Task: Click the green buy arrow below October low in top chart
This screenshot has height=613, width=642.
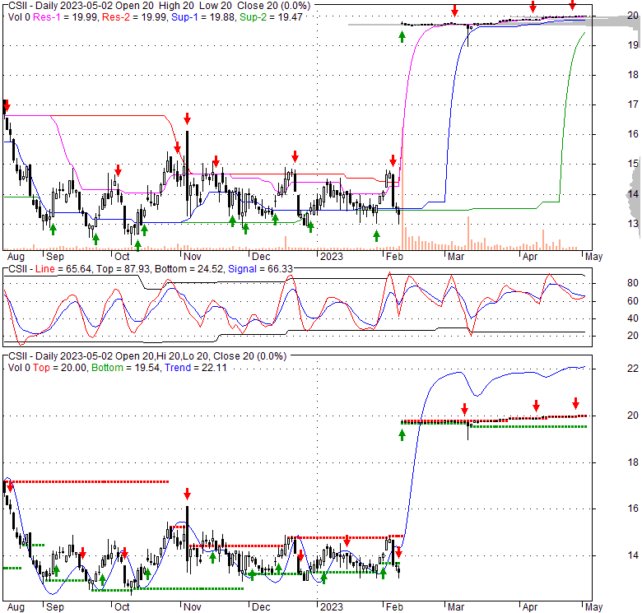Action: point(137,245)
